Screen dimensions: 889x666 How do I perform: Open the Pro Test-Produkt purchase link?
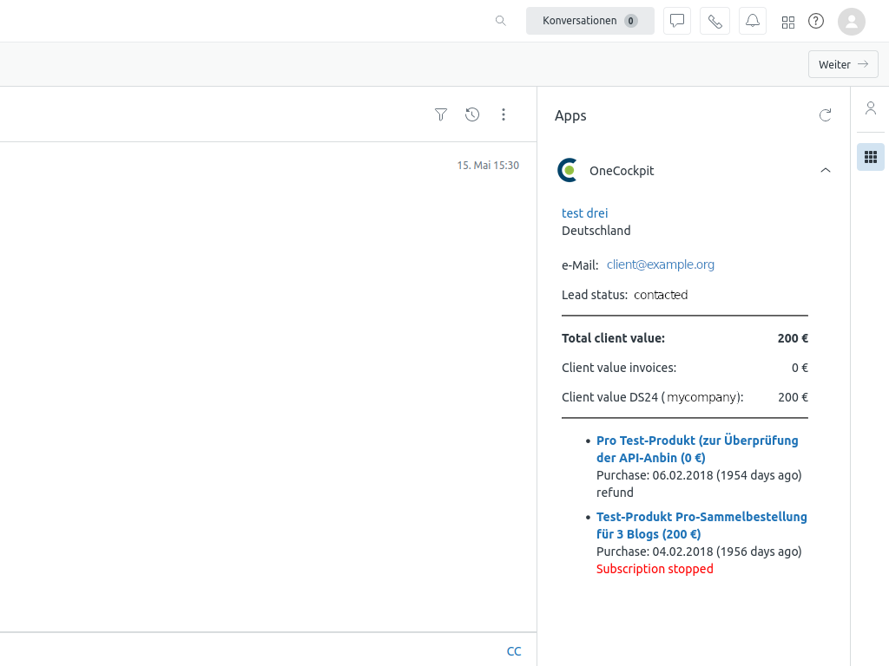696,449
